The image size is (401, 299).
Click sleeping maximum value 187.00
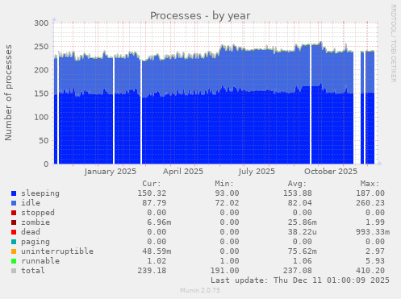[x=370, y=193]
